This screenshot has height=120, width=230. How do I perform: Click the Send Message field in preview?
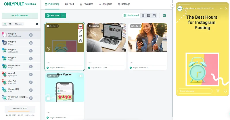click(194, 91)
